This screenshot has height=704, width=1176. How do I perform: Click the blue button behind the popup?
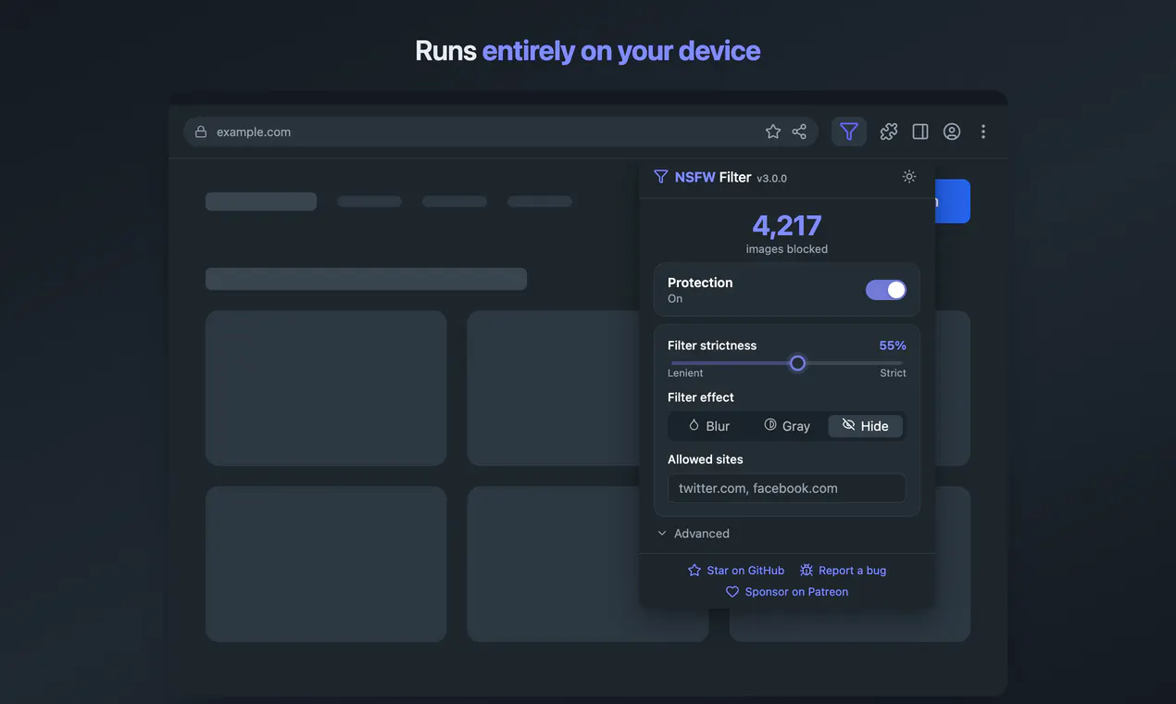point(952,201)
